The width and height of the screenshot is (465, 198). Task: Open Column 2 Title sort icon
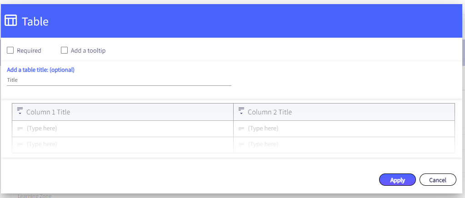pyautogui.click(x=241, y=111)
